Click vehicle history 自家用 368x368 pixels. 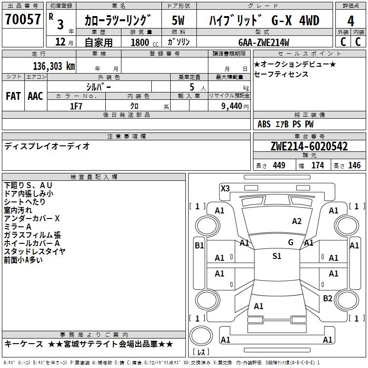tap(98, 42)
